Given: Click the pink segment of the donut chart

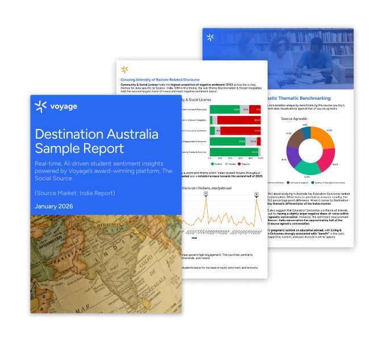Looking at the screenshot, I should click(326, 159).
